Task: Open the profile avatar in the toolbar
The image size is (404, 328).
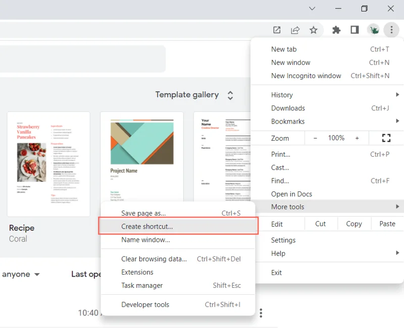Action: point(374,30)
